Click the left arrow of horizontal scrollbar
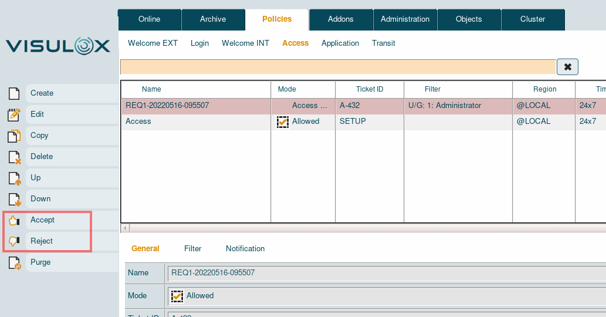606x317 pixels. pos(125,228)
